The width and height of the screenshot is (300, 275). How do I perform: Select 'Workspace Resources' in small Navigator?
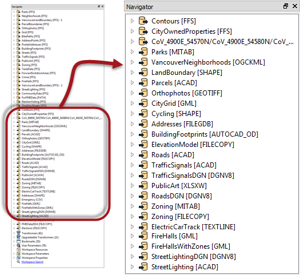(35, 249)
